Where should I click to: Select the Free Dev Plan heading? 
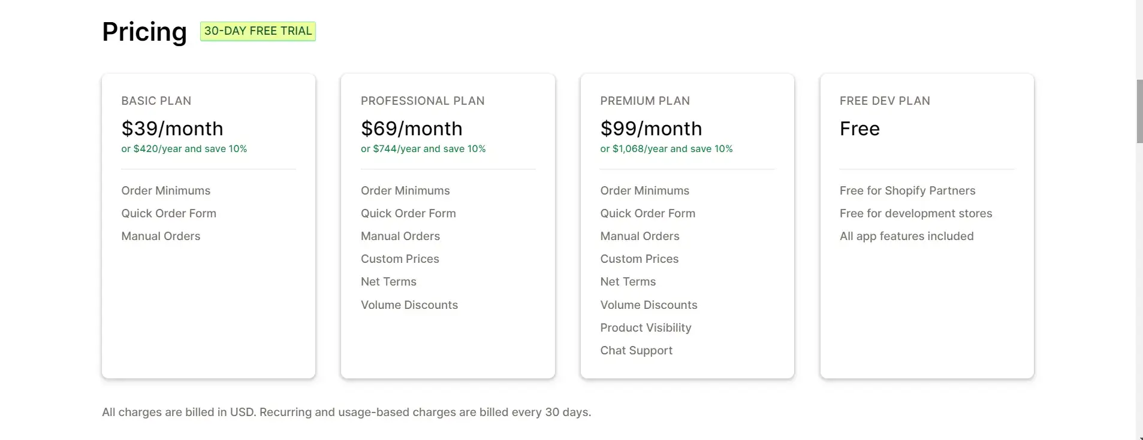coord(885,101)
